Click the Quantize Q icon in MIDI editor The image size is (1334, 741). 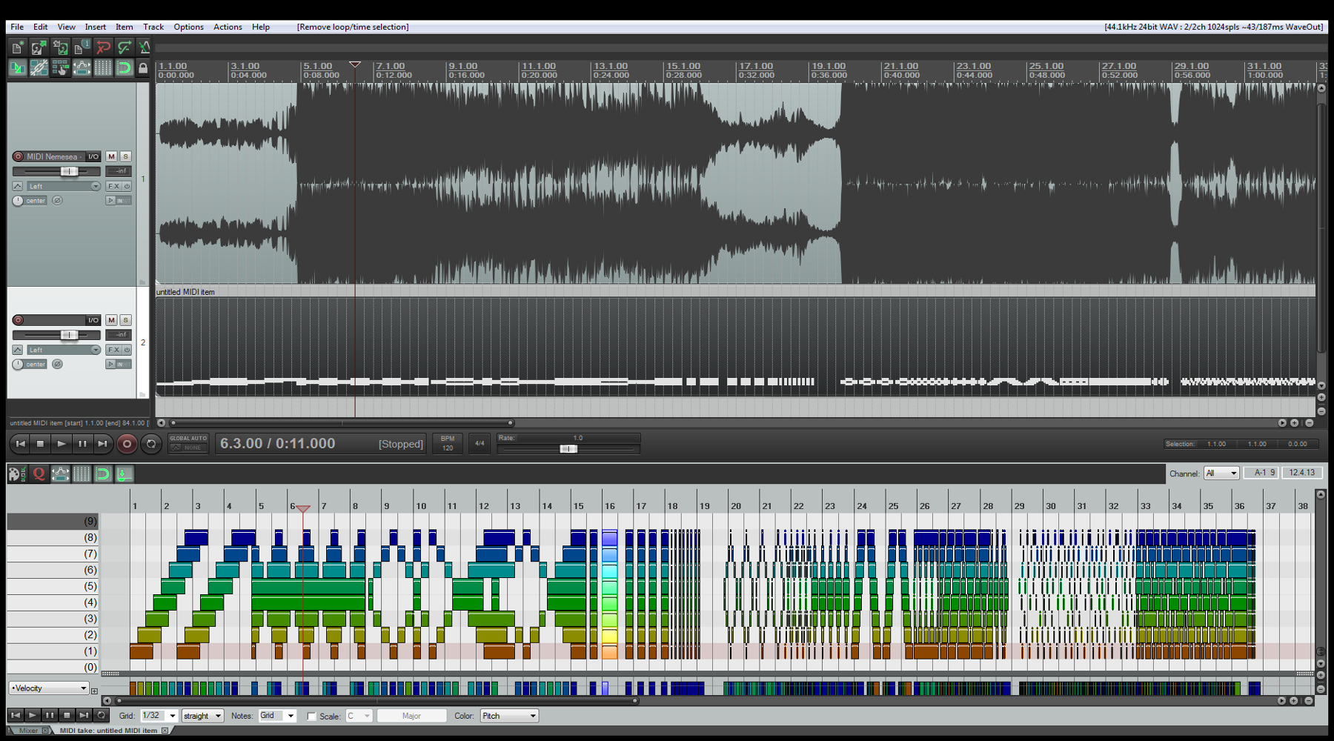click(39, 473)
